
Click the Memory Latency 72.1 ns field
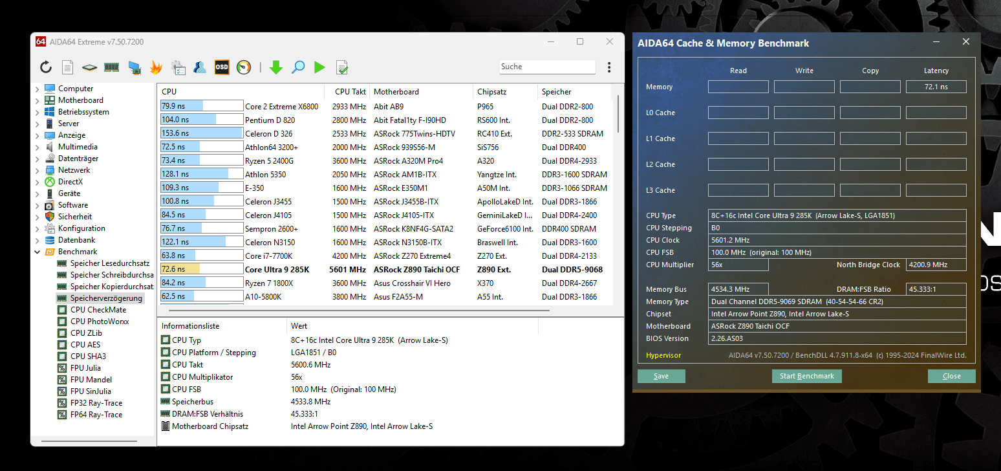click(936, 87)
